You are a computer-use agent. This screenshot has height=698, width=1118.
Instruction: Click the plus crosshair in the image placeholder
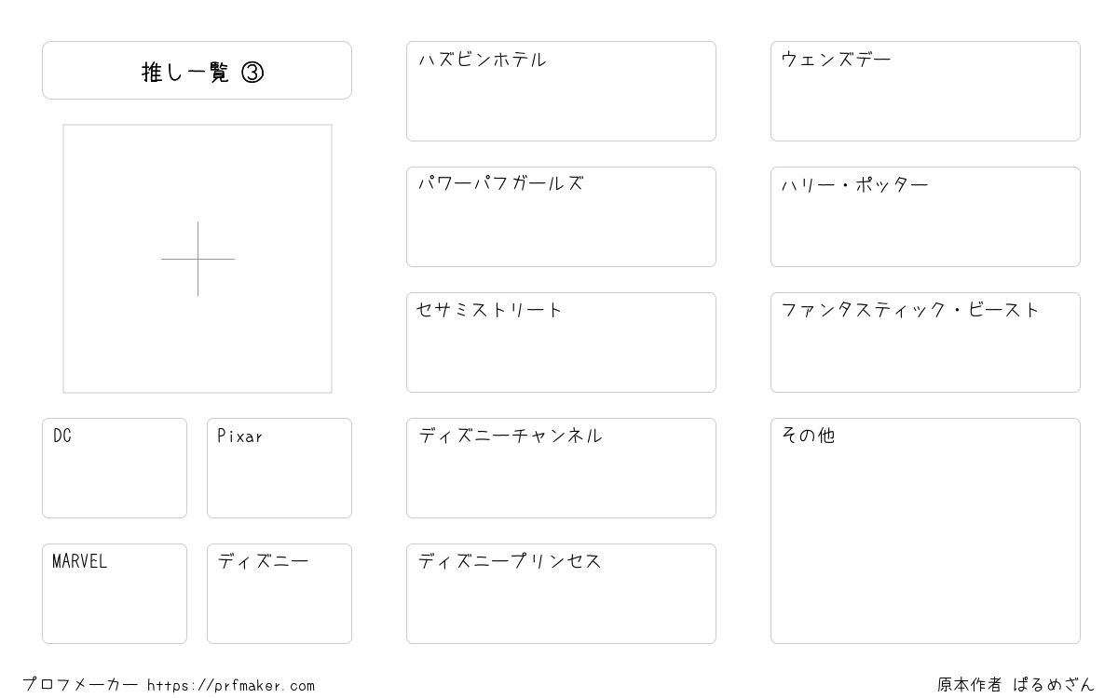click(x=198, y=259)
